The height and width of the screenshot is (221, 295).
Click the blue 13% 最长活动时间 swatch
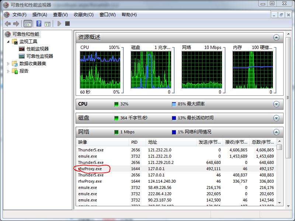(x=174, y=118)
